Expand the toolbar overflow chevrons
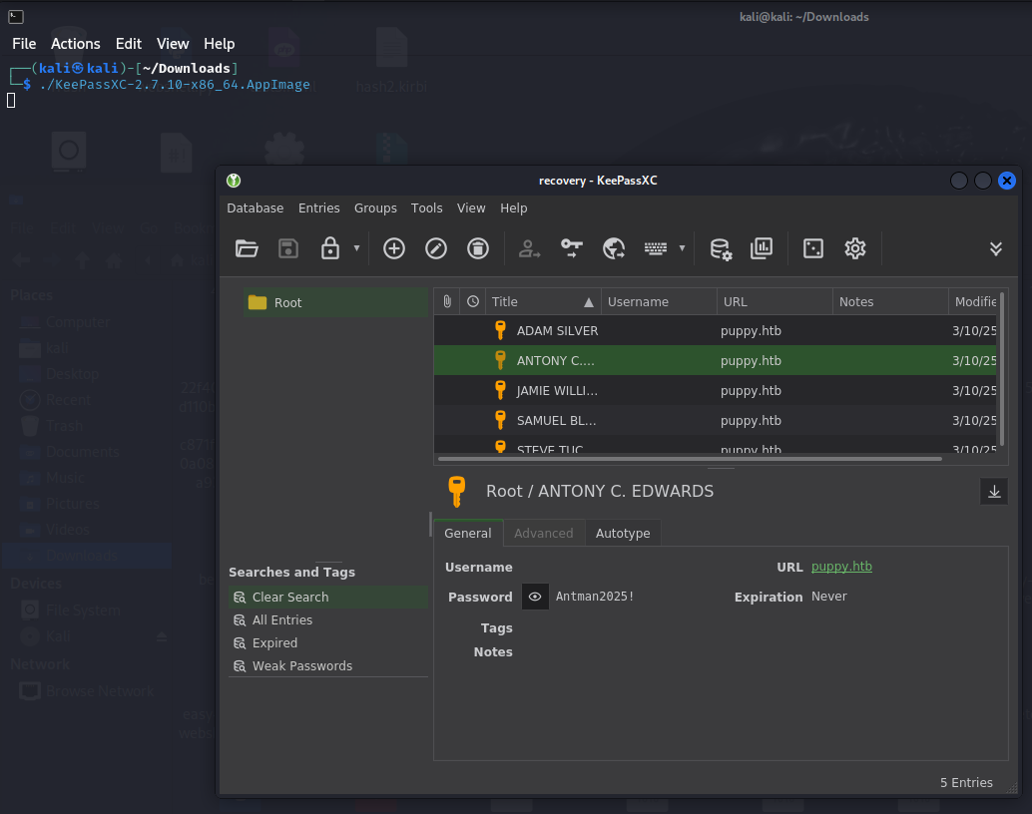 tap(996, 248)
